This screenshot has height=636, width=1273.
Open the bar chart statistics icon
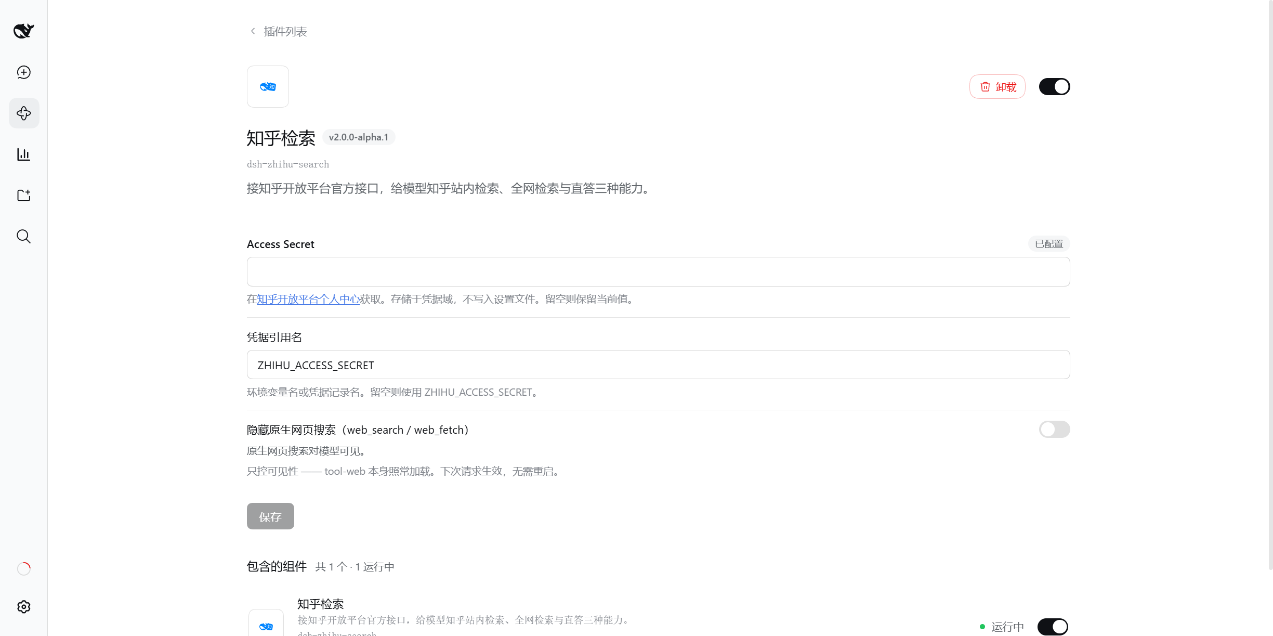tap(23, 154)
